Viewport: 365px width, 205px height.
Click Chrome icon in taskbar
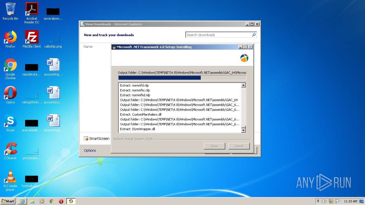52,201
